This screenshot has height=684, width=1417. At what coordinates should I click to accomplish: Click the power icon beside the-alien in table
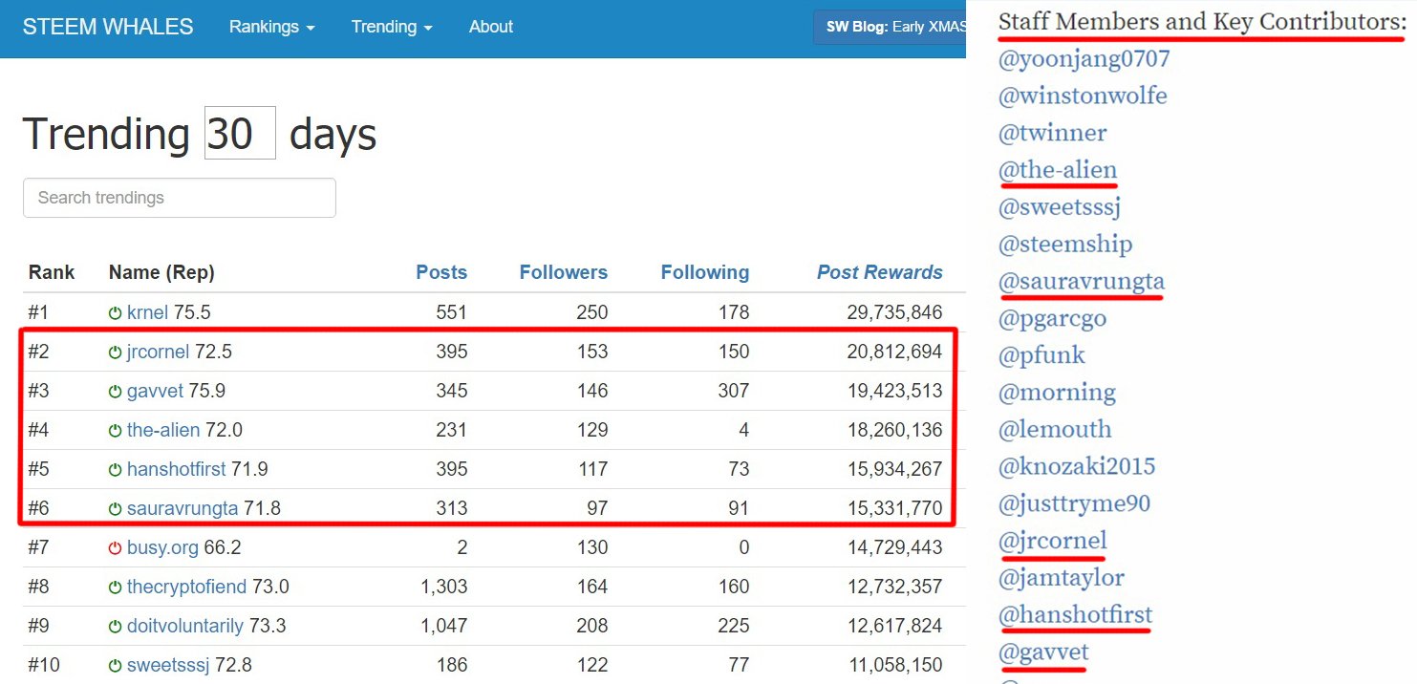point(116,430)
